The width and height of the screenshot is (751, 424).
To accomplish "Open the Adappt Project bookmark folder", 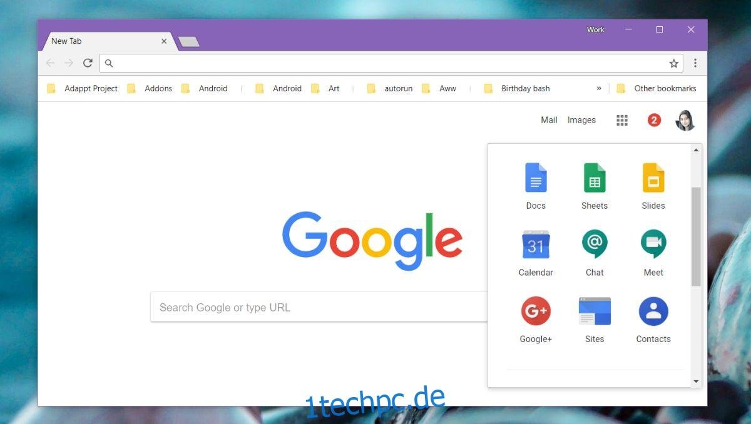I will [83, 89].
